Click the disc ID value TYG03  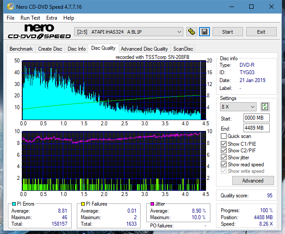(x=247, y=72)
